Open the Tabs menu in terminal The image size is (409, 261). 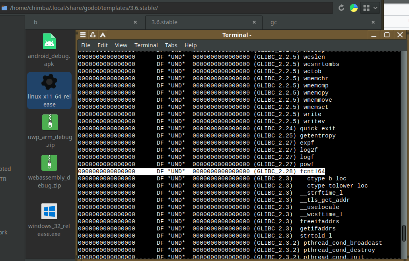click(171, 45)
